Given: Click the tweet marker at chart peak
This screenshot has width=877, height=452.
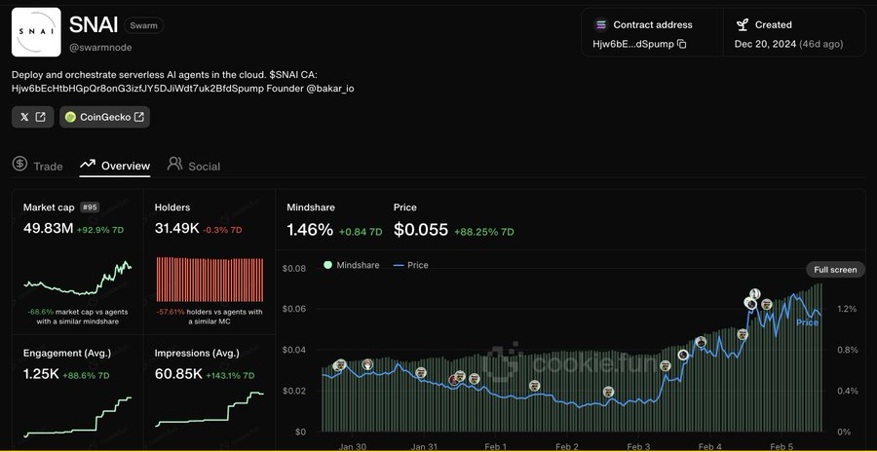Looking at the screenshot, I should pos(754,294).
